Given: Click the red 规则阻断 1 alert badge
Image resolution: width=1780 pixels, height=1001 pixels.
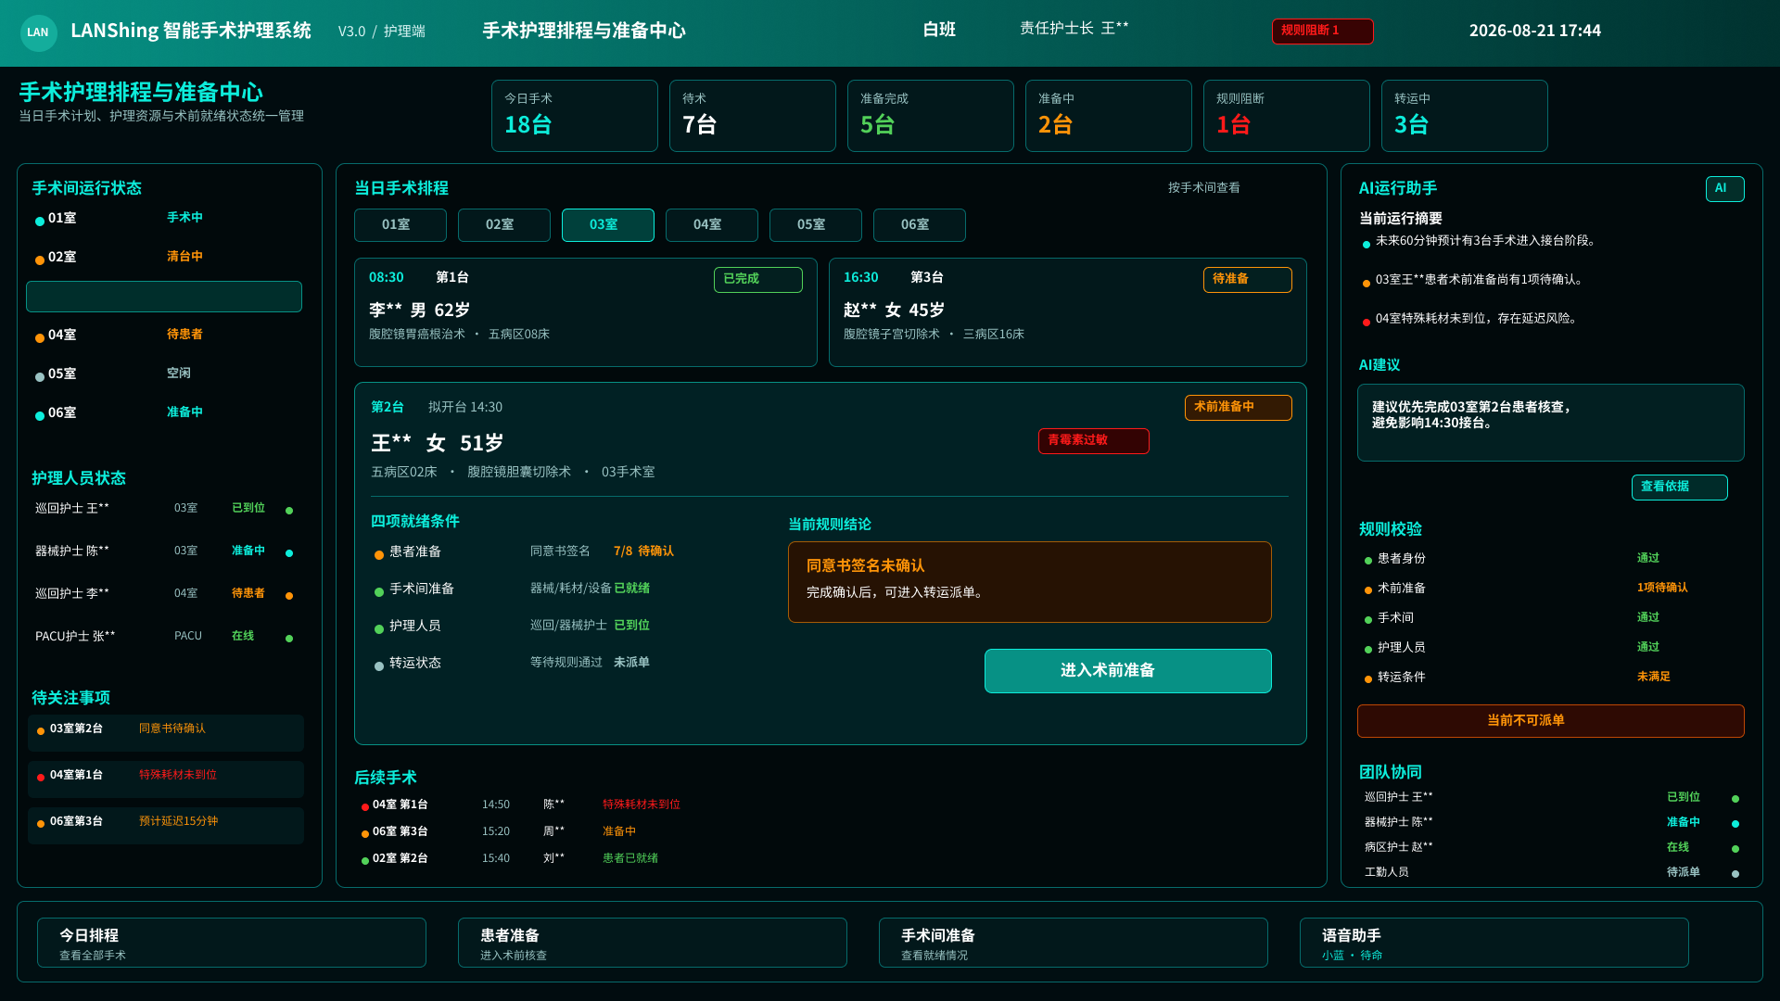Looking at the screenshot, I should click(1322, 32).
